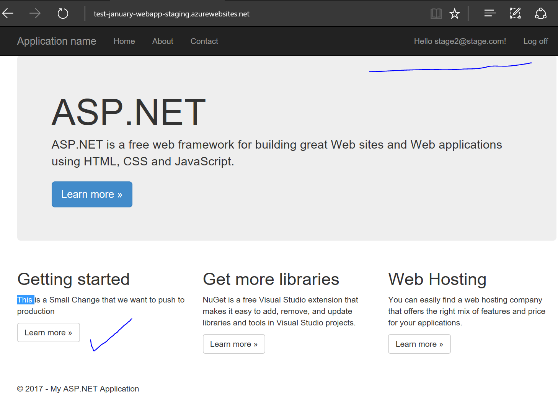Click the ASP.NET large heading
Viewport: 558px width, 406px height.
click(129, 112)
